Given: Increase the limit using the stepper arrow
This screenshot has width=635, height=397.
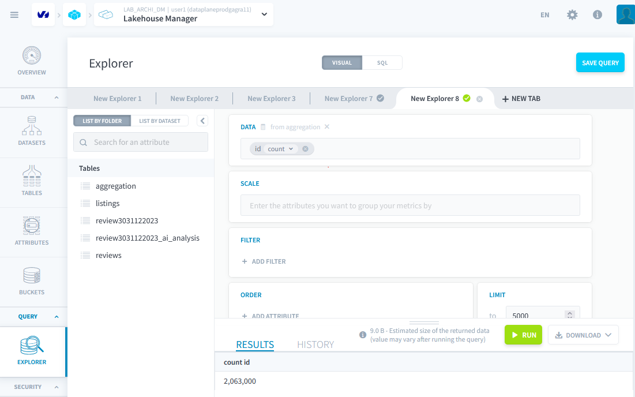Looking at the screenshot, I should pyautogui.click(x=569, y=313).
